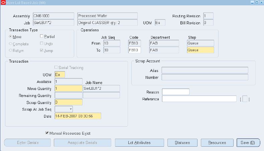The image size is (264, 151).
Task: Click the descriptive flexfield bracket box
Action: click(245, 99)
